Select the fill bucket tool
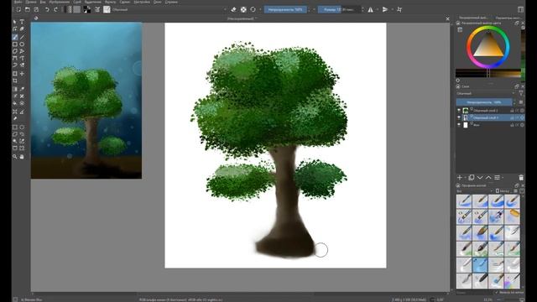This screenshot has height=302, width=537. (x=15, y=103)
